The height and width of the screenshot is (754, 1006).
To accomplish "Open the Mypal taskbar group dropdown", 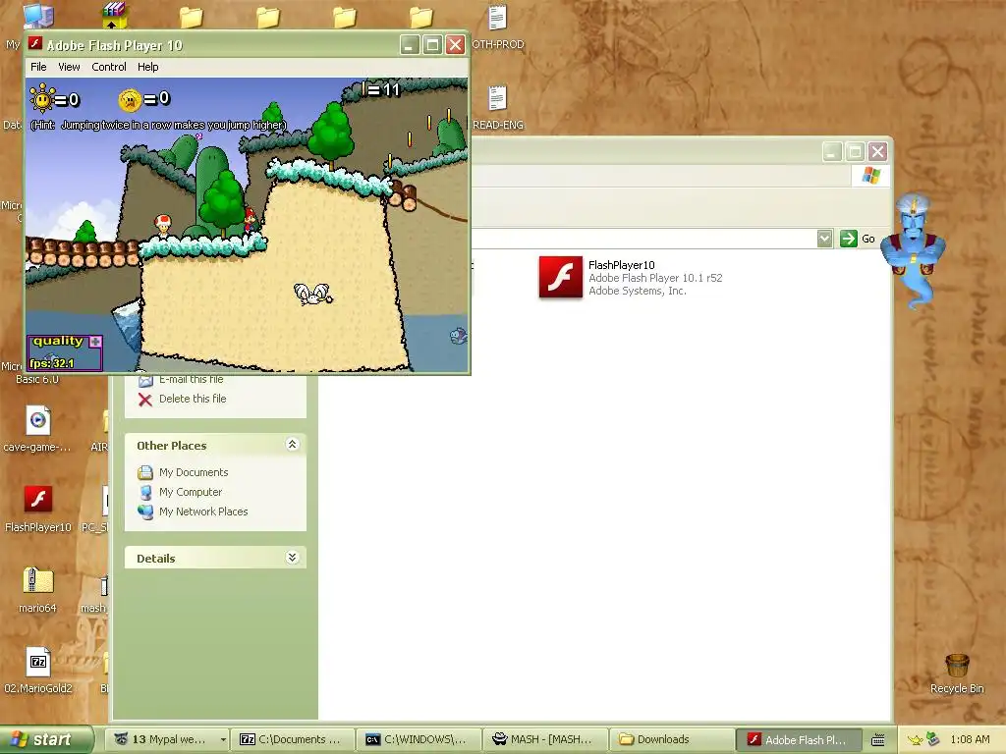I will click(x=223, y=739).
